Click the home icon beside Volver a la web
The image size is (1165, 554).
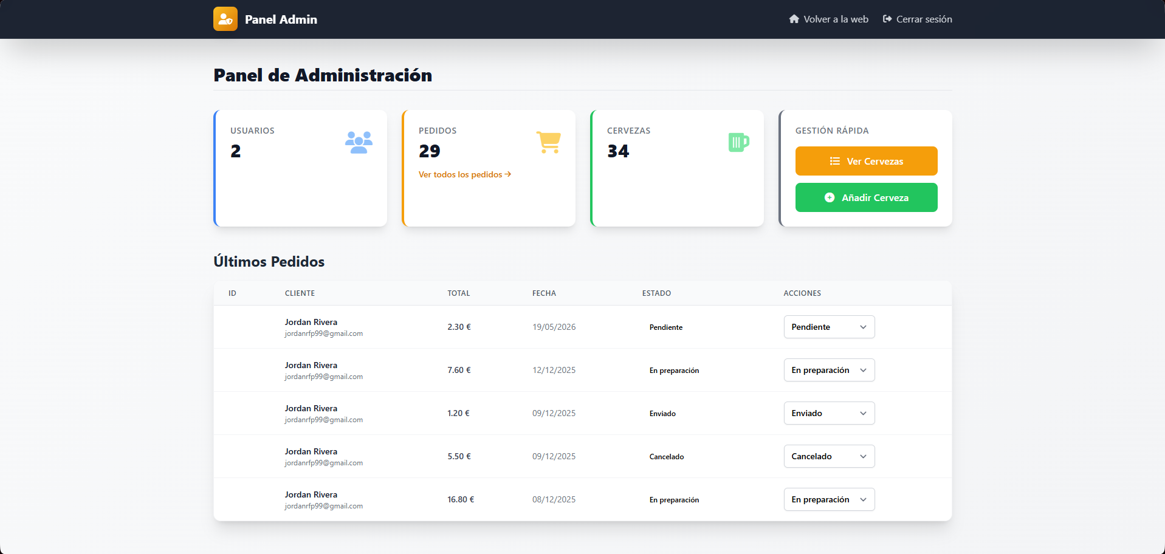pos(794,19)
